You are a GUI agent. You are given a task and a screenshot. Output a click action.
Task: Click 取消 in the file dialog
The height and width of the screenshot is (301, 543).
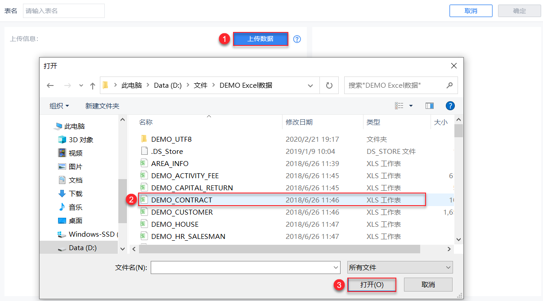click(428, 285)
